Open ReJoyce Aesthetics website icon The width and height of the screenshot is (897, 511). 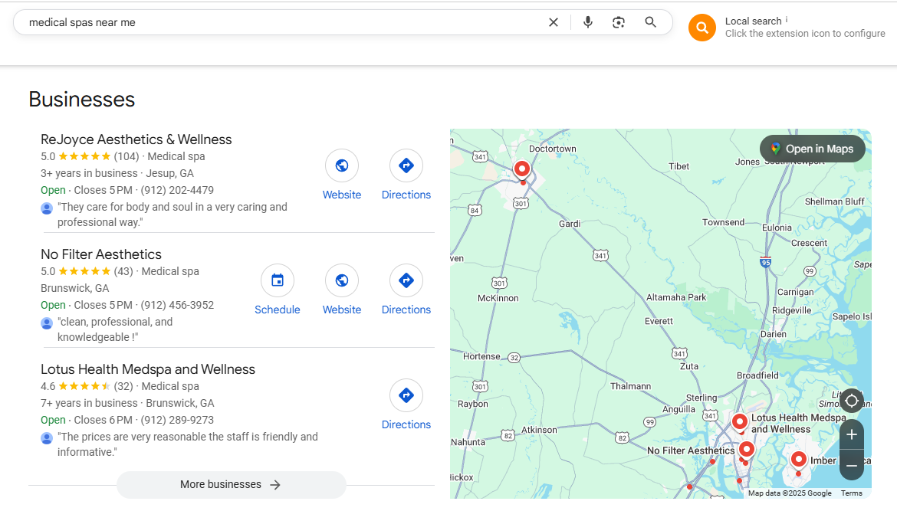point(342,165)
